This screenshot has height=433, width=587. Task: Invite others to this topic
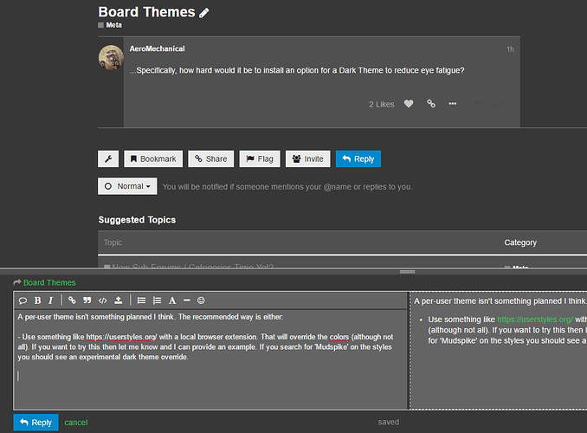tap(307, 158)
